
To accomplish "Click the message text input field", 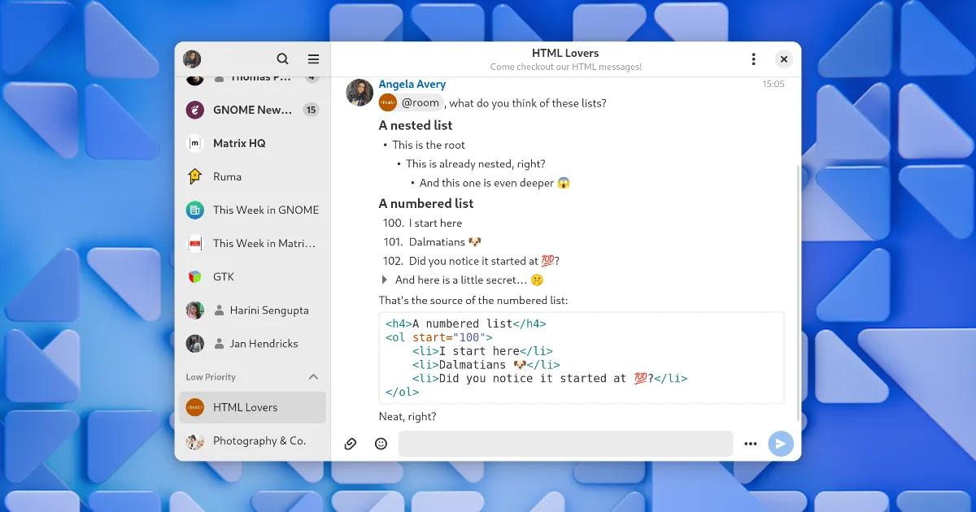I will pyautogui.click(x=565, y=444).
